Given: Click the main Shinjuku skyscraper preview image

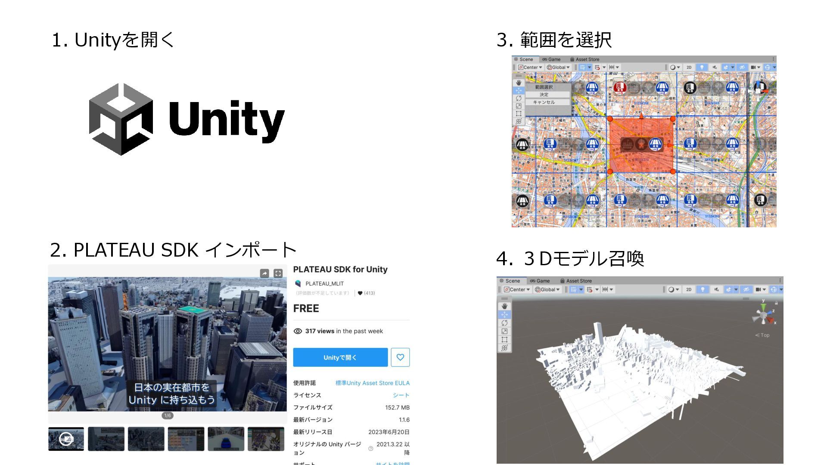Looking at the screenshot, I should point(168,344).
